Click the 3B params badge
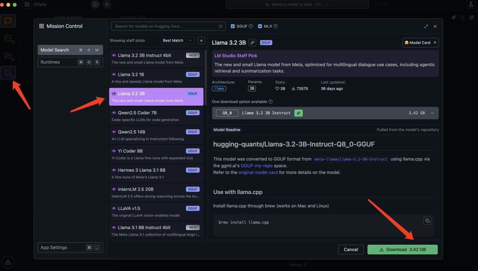This screenshot has height=271, width=478. pyautogui.click(x=251, y=89)
